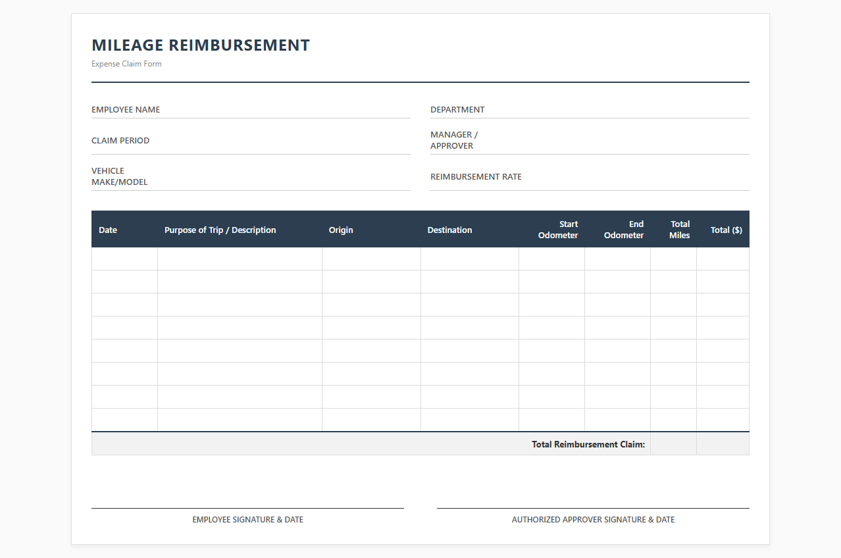Select the Total ($) column header

[x=723, y=230]
